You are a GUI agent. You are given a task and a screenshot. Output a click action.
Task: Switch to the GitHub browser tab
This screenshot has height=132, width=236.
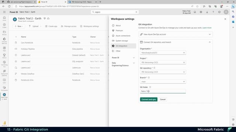21,2
